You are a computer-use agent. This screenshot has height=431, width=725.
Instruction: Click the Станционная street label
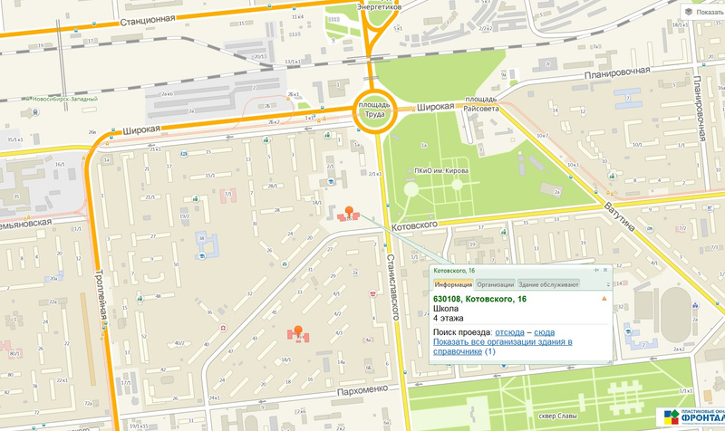148,20
